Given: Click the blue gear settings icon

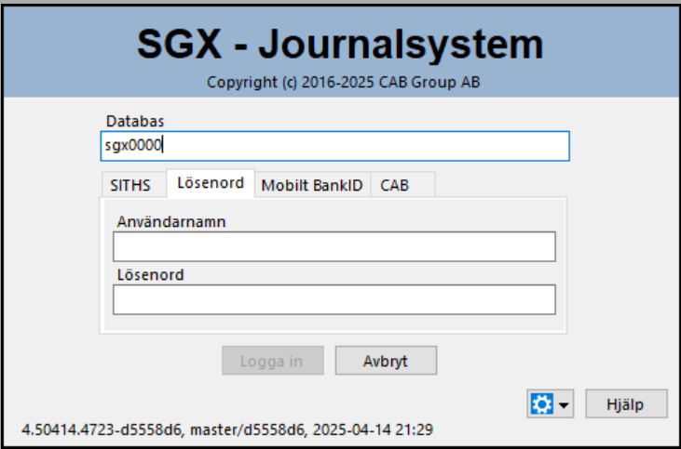Looking at the screenshot, I should tap(541, 404).
